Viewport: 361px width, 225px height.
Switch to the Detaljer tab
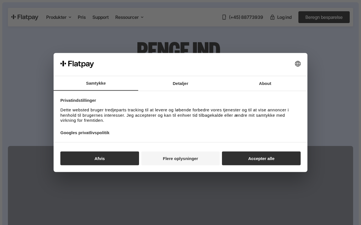pos(180,83)
